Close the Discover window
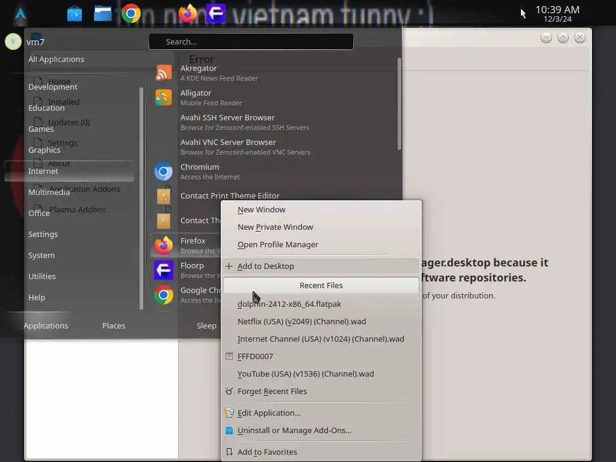Screen dimensions: 616x462 pyautogui.click(x=580, y=38)
